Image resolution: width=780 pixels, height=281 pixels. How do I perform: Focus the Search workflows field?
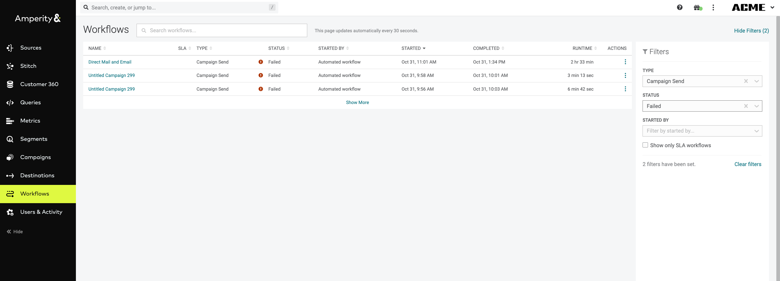[x=222, y=30]
